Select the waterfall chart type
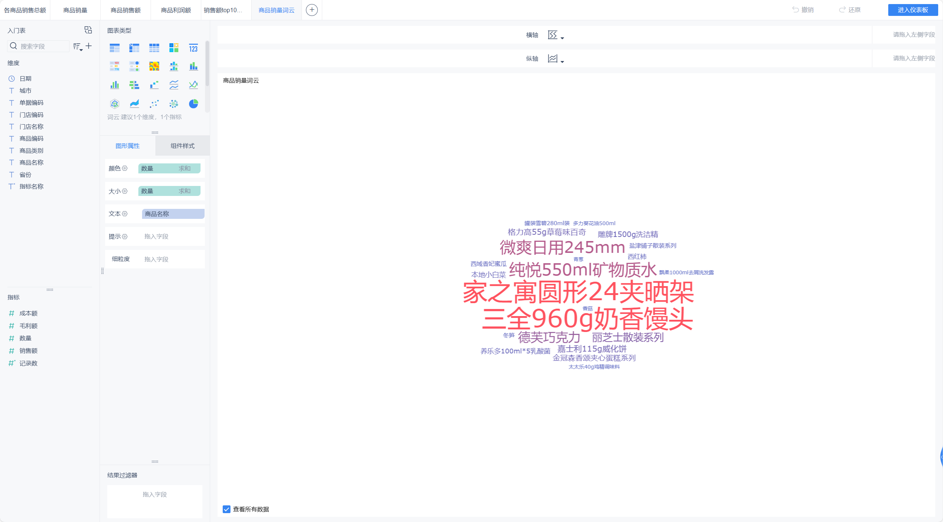This screenshot has width=943, height=522. point(154,85)
